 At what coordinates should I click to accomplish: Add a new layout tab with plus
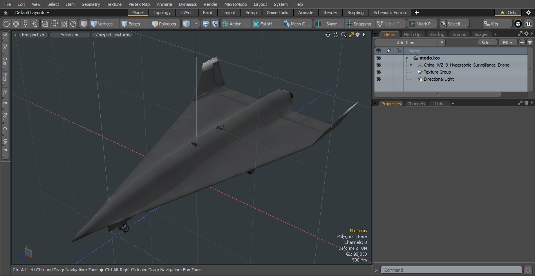pos(416,13)
